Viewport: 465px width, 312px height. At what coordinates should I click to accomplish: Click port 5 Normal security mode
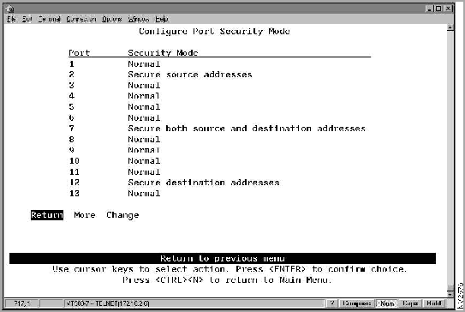point(144,107)
